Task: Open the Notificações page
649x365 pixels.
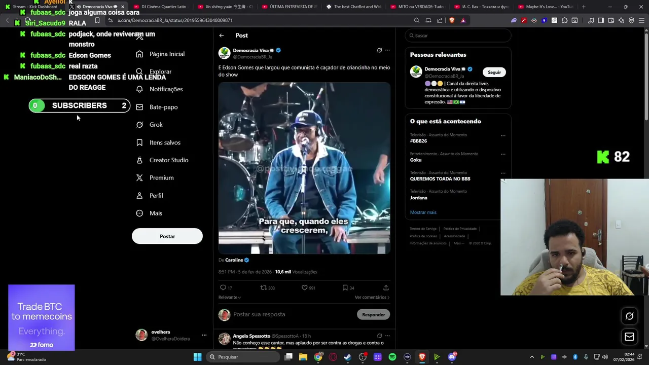Action: [x=159, y=89]
